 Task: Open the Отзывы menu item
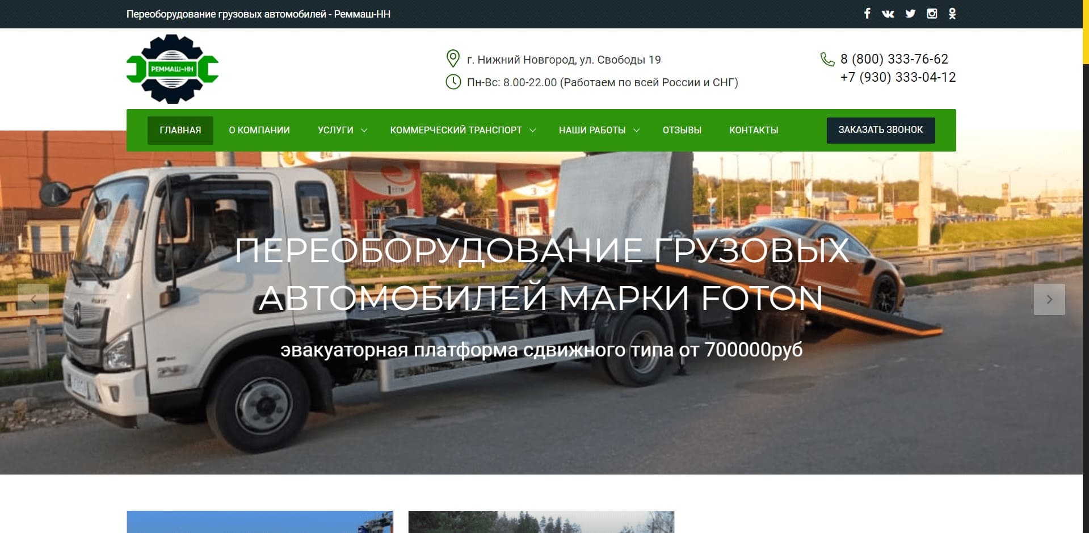point(682,131)
